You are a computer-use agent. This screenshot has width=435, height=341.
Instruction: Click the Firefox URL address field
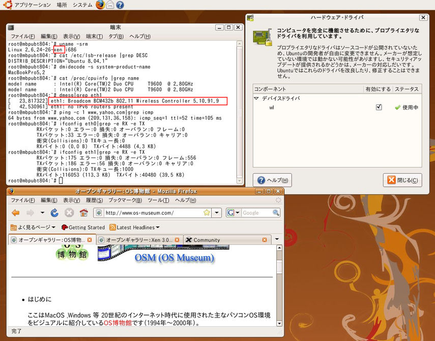tap(153, 213)
